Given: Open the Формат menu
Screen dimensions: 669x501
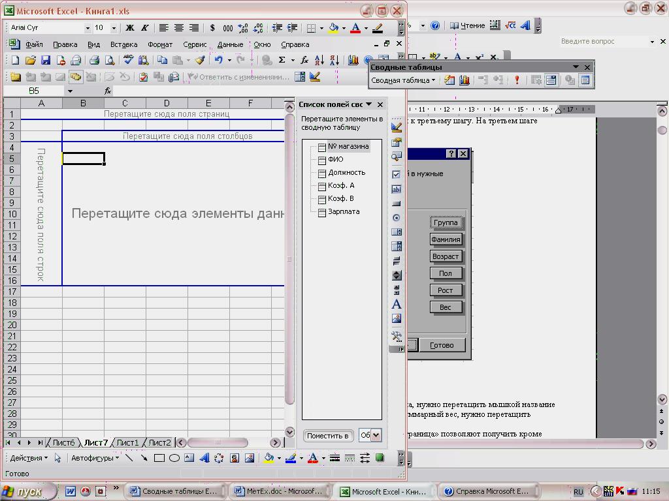Looking at the screenshot, I should [x=160, y=44].
